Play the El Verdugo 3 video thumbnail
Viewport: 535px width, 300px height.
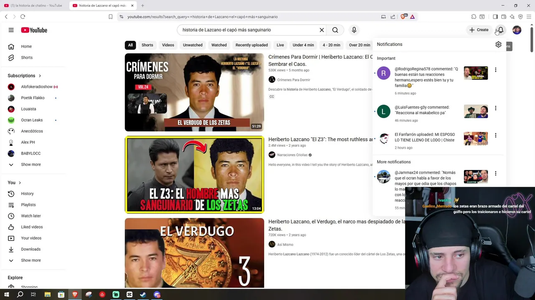coord(194,253)
